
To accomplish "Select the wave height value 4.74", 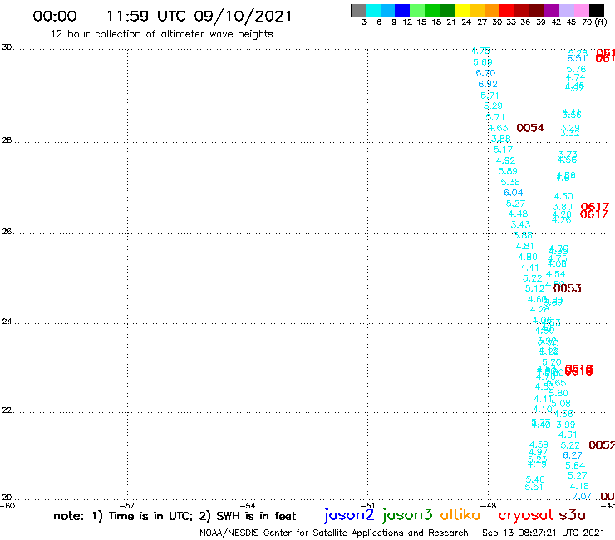I will tap(575, 77).
